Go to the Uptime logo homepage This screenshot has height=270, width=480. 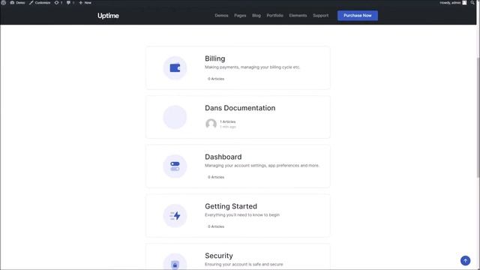coord(108,16)
